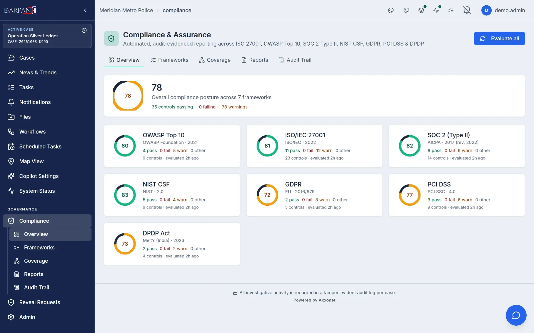This screenshot has height=333, width=534.
Task: Open Notifications in the sidebar
Action: (x=47, y=102)
